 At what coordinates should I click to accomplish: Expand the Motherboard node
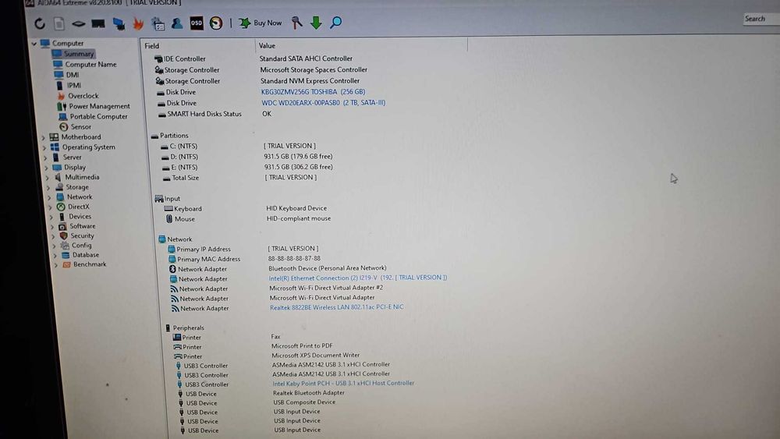pyautogui.click(x=43, y=137)
